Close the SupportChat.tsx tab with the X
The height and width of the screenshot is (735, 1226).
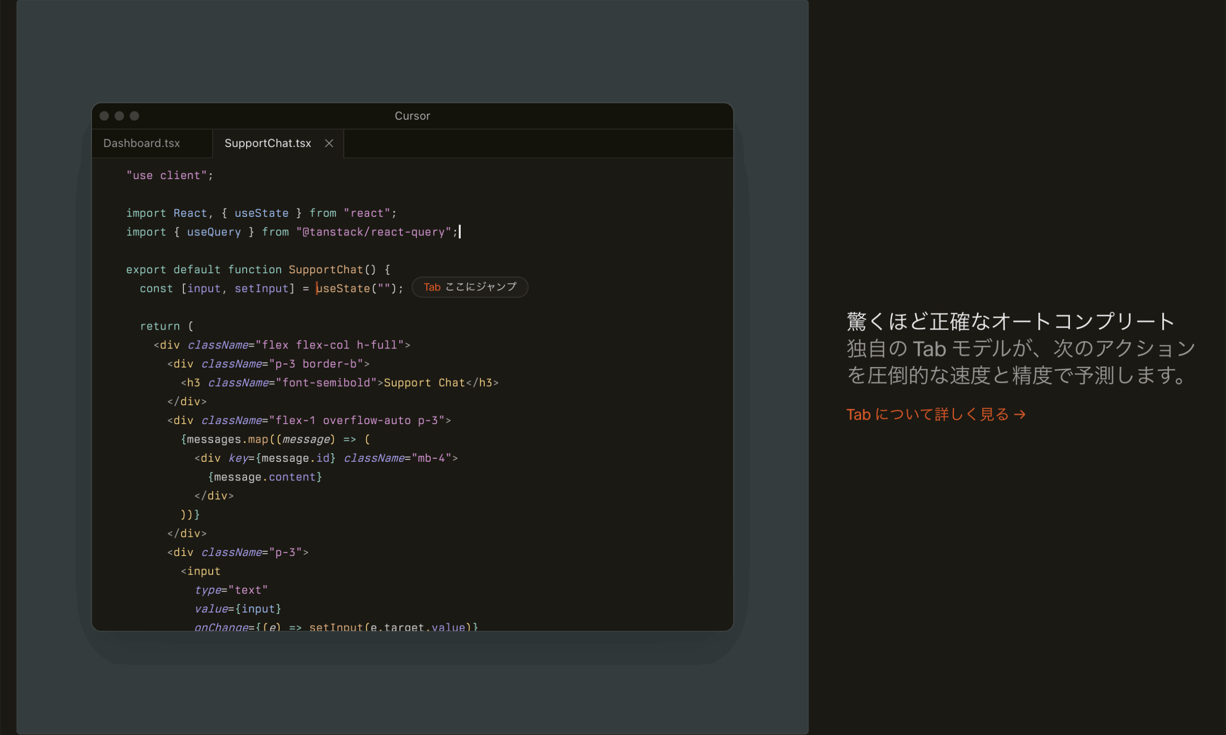point(329,143)
